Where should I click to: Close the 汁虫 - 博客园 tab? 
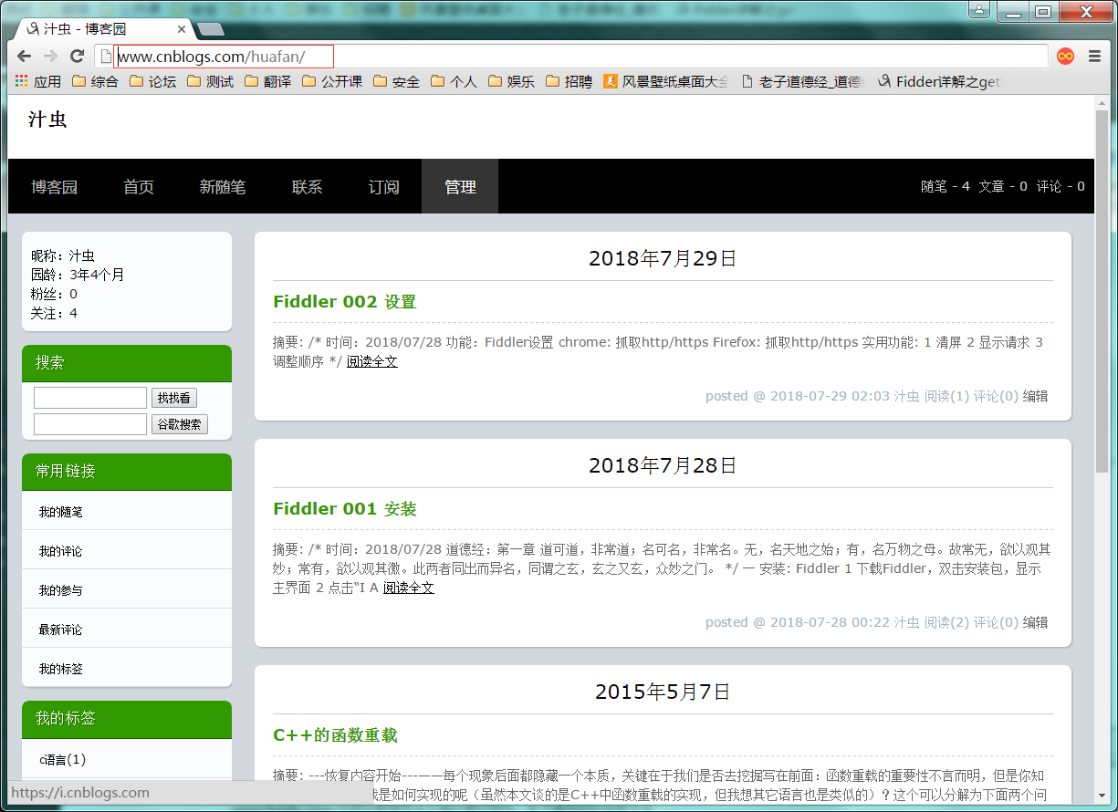[x=182, y=29]
